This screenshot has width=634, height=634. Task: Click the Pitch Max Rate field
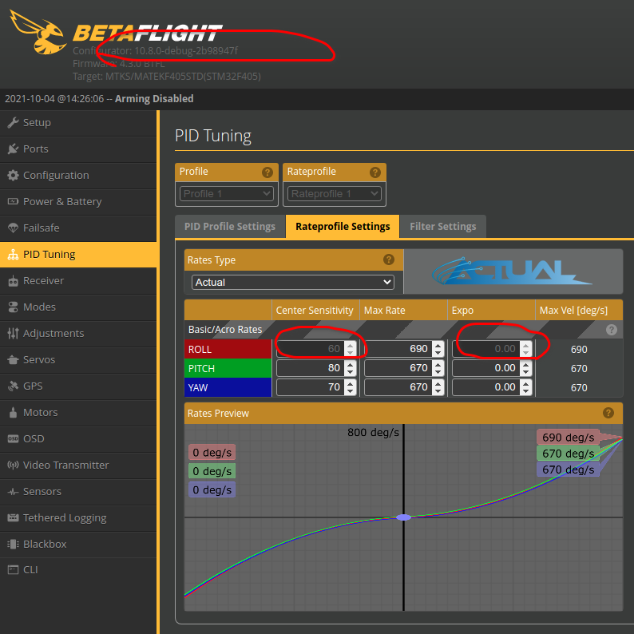coord(404,368)
